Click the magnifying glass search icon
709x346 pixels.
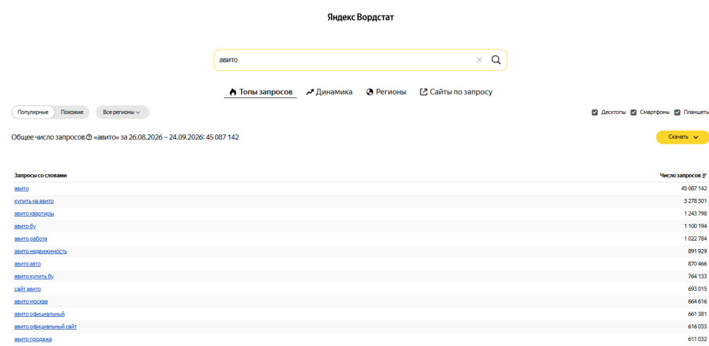(x=496, y=60)
